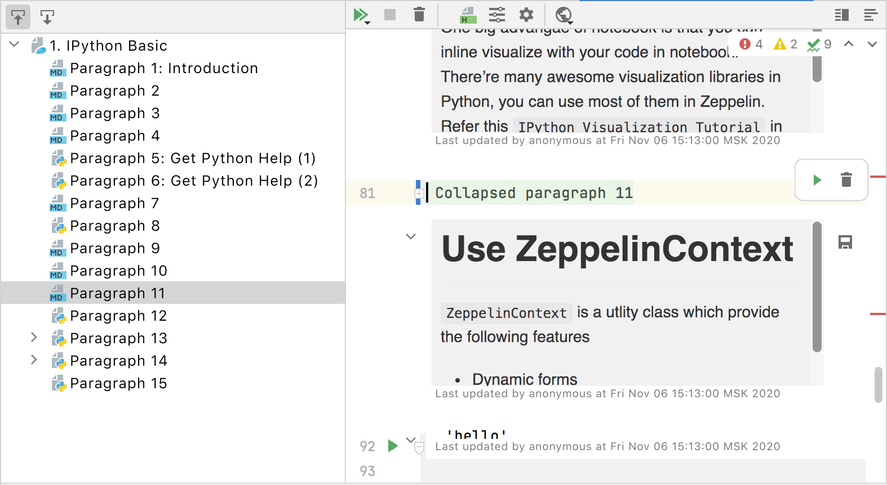Click the upper red error stripe marker
Screen dimensions: 887x485
pos(878,177)
